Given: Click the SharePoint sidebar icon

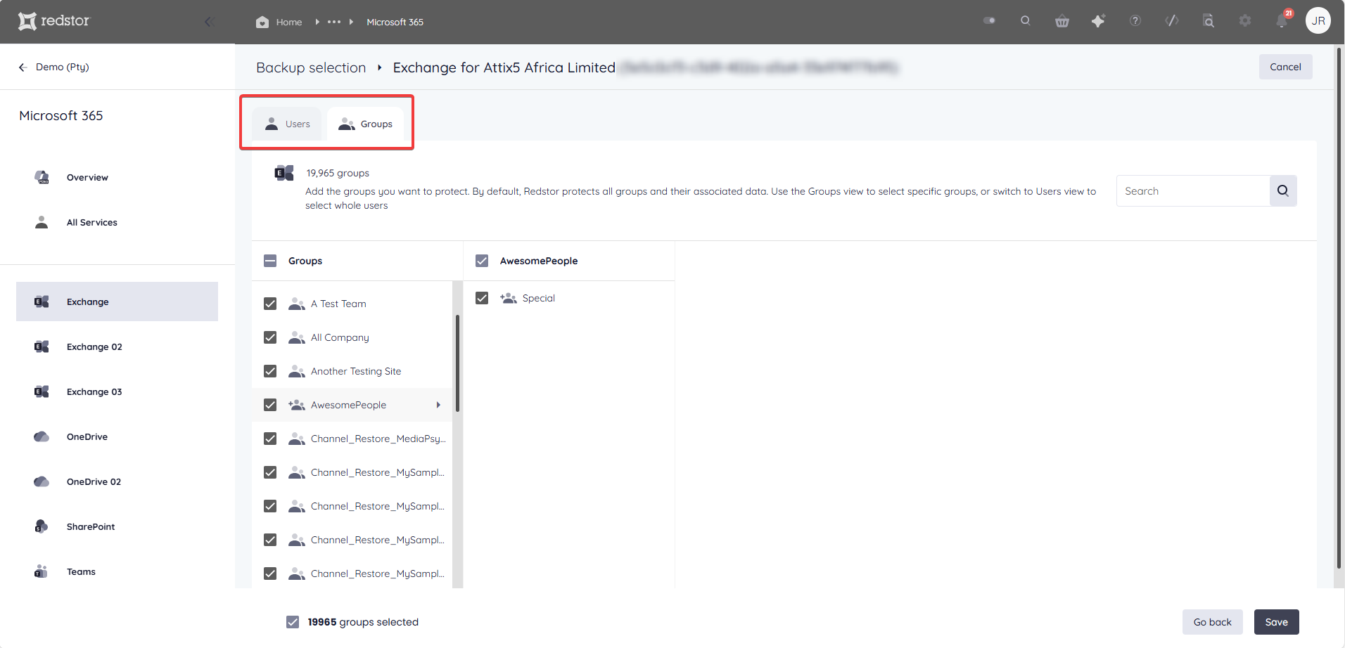Looking at the screenshot, I should pos(41,526).
